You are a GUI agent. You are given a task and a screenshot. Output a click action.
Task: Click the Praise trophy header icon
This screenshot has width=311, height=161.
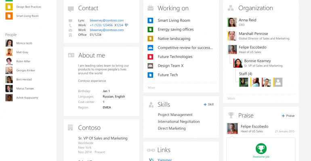pos(231,115)
